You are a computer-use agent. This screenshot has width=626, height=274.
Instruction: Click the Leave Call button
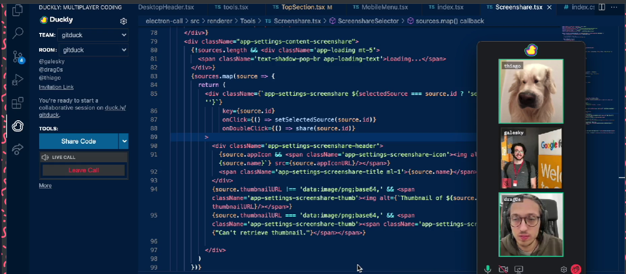(84, 170)
